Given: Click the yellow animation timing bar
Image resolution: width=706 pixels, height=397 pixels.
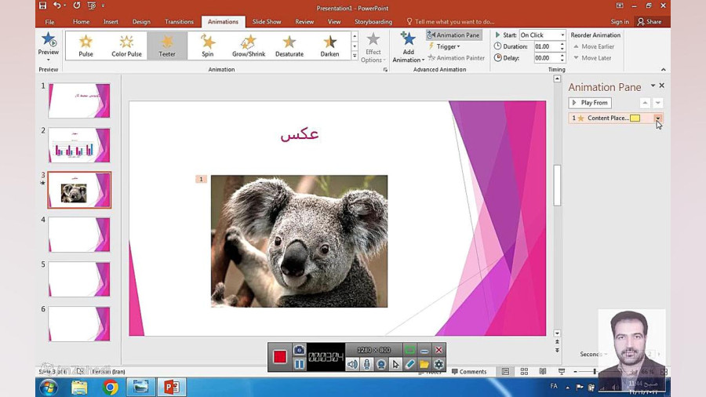Looking at the screenshot, I should (635, 118).
